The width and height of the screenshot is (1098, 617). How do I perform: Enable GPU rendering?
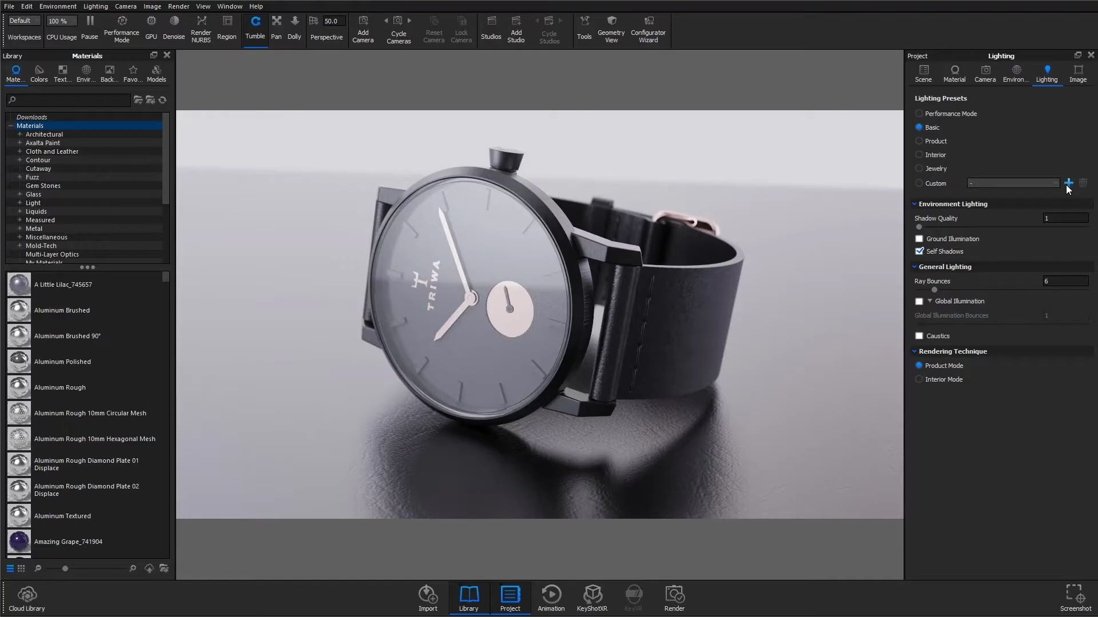pos(151,27)
